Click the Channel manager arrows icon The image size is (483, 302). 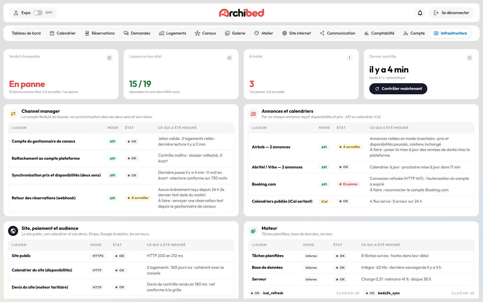(13, 114)
